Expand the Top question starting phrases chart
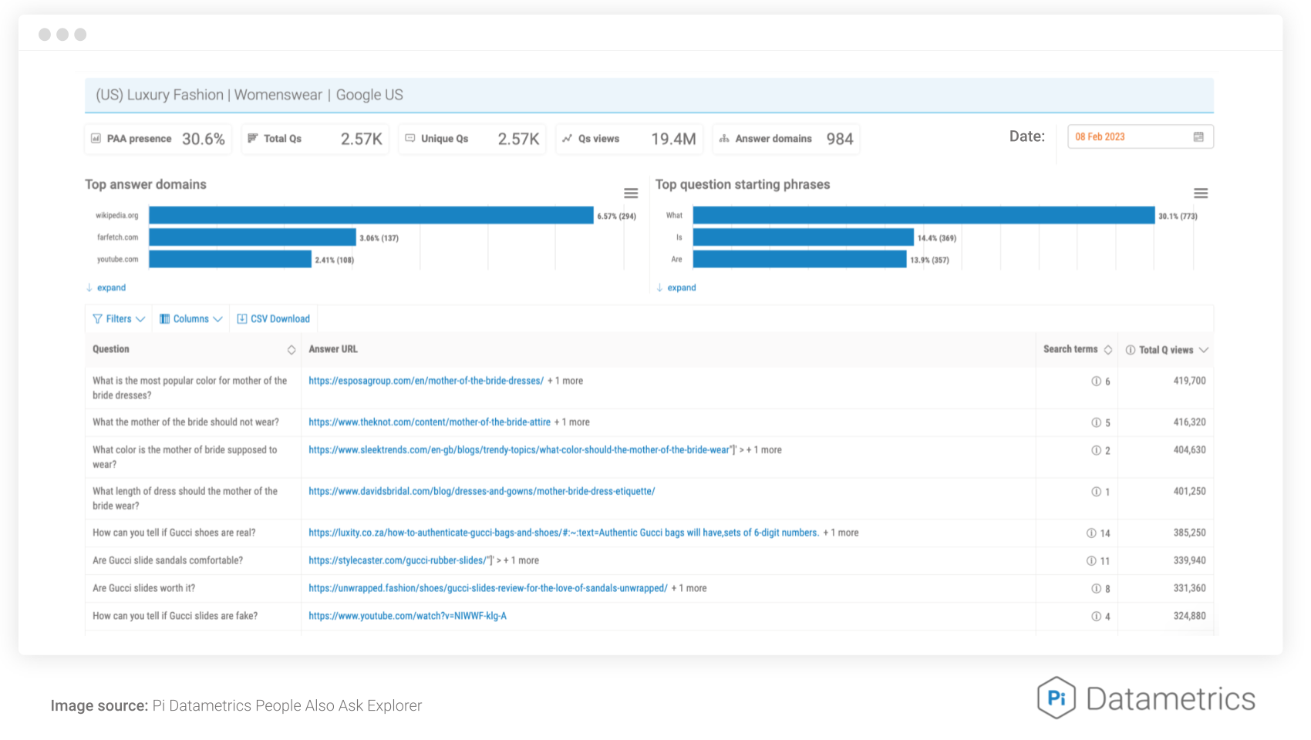Screen dimensions: 1311x740 676,288
